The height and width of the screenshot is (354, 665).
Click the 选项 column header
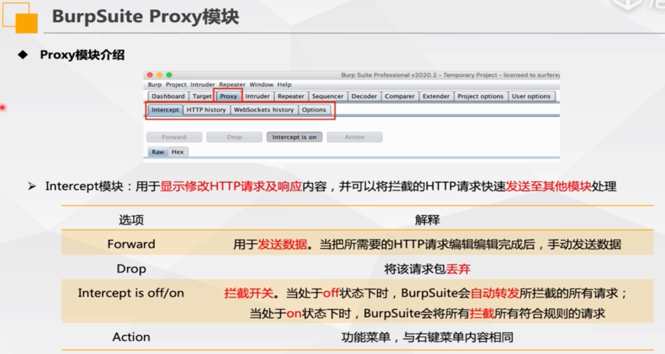[131, 220]
